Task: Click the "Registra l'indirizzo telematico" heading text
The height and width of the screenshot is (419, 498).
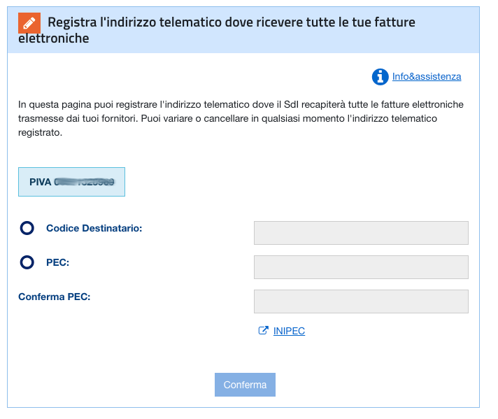Action: coord(134,22)
